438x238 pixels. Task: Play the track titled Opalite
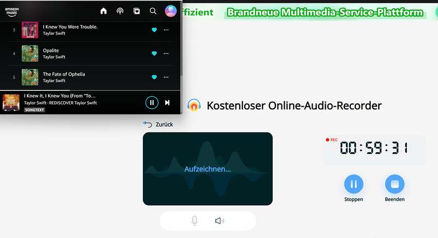51,50
